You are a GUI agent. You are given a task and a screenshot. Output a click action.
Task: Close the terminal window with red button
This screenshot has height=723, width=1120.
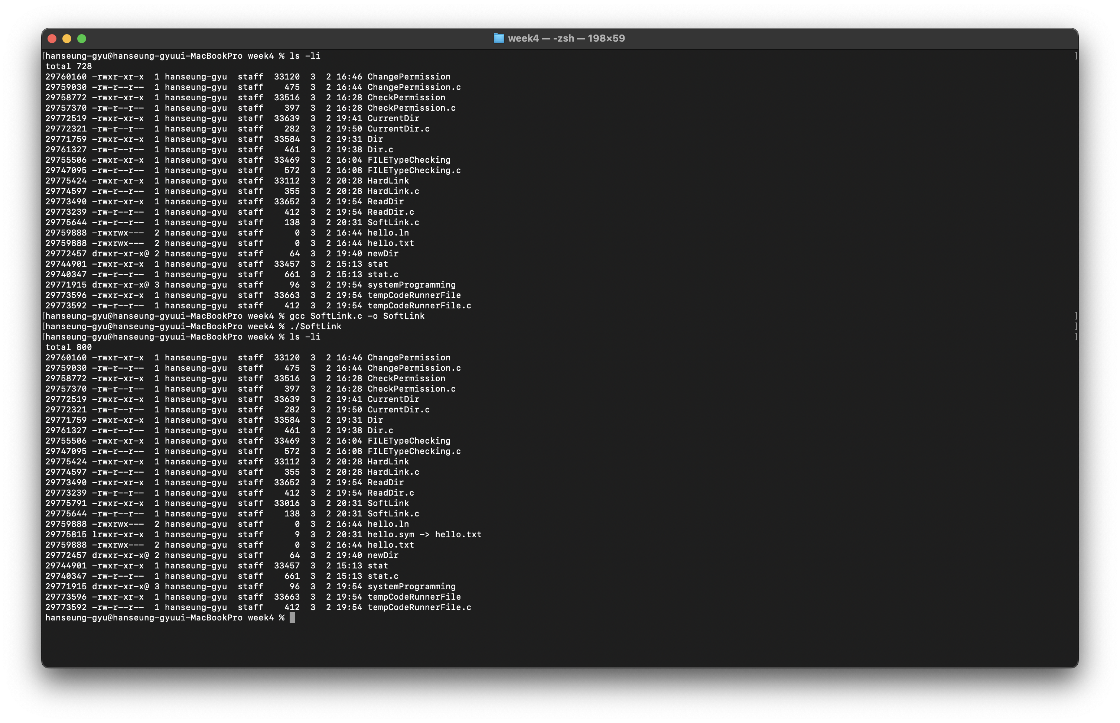(52, 39)
